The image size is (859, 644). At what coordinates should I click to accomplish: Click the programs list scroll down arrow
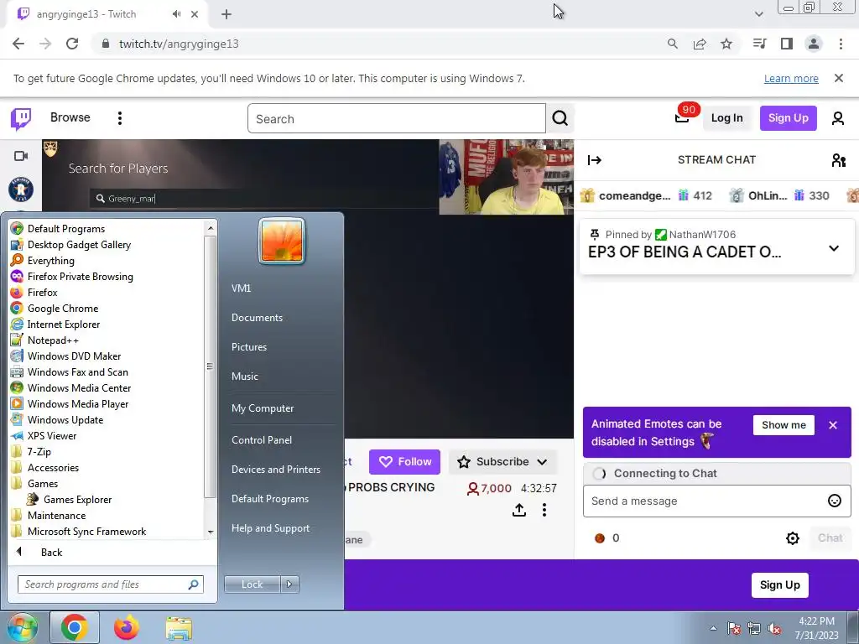211,532
